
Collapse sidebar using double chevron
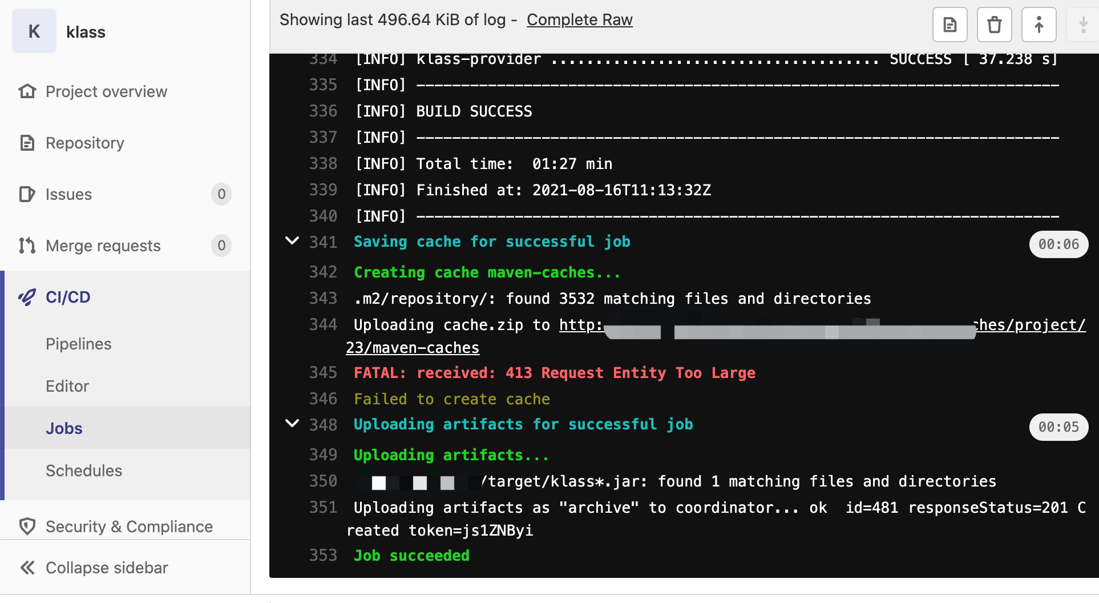pyautogui.click(x=27, y=568)
